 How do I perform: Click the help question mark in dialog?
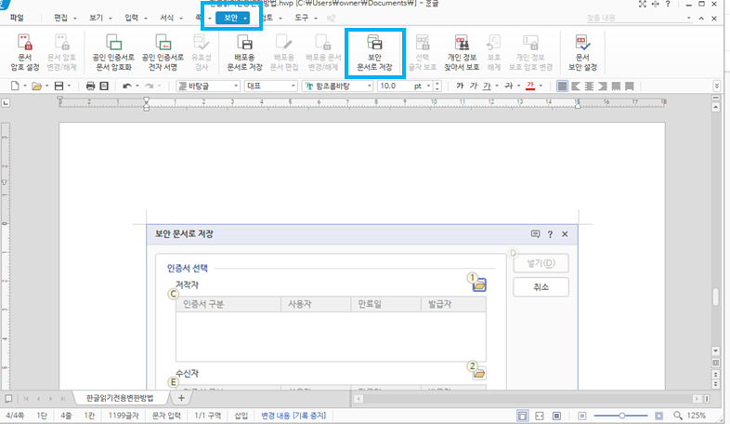click(x=550, y=234)
